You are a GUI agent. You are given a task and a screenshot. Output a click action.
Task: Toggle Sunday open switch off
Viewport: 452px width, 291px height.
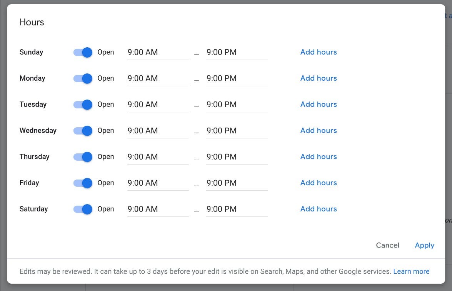(x=83, y=52)
